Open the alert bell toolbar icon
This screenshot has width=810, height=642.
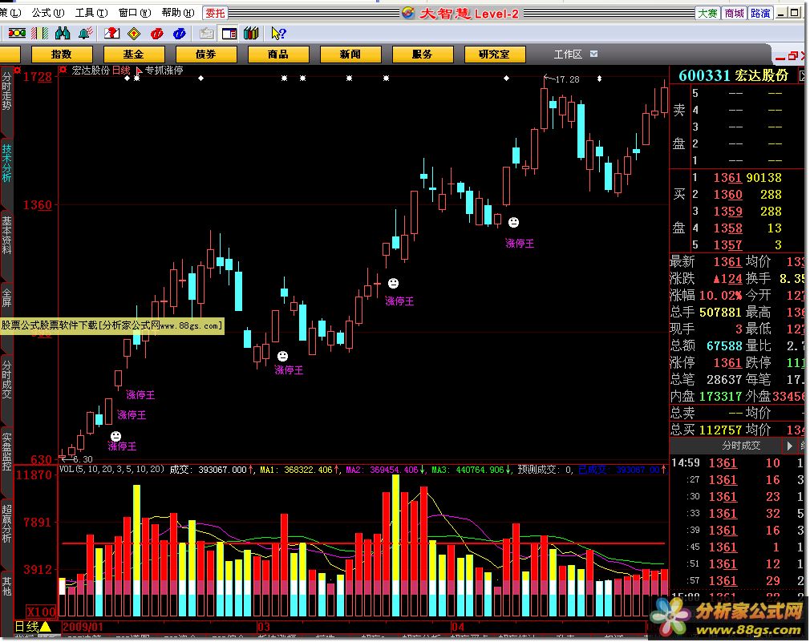86,34
